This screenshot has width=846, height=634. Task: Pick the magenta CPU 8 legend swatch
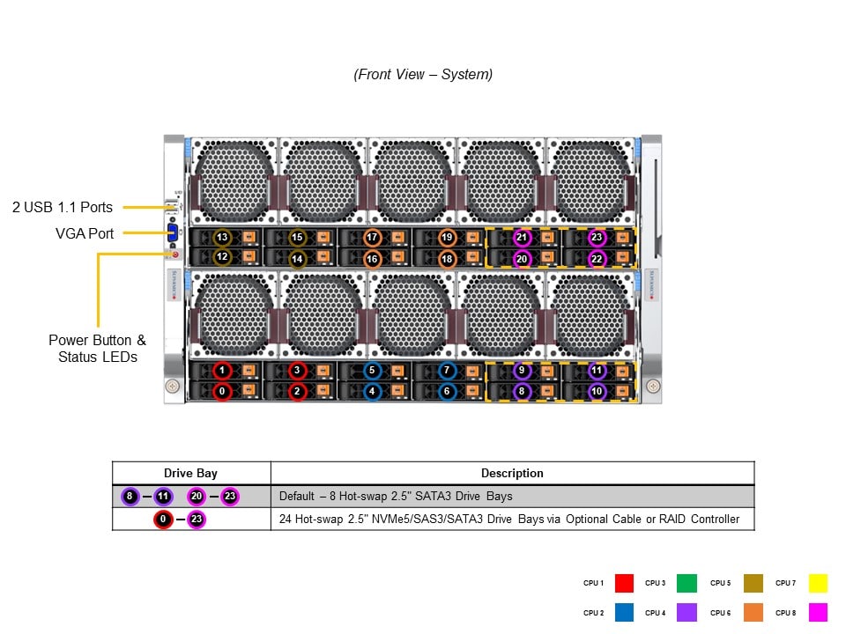click(x=818, y=612)
